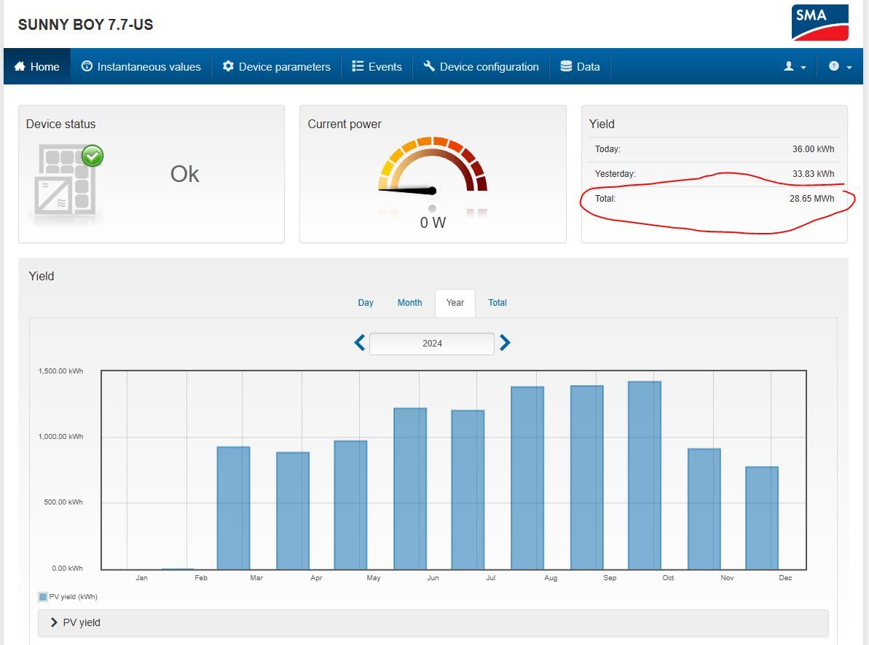Click the April yield bar
The height and width of the screenshot is (645, 869).
click(x=293, y=511)
